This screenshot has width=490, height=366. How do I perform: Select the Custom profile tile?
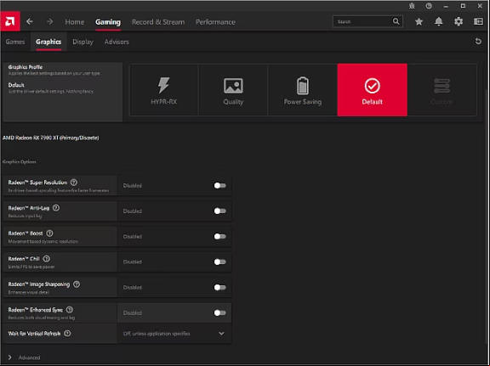pos(442,90)
